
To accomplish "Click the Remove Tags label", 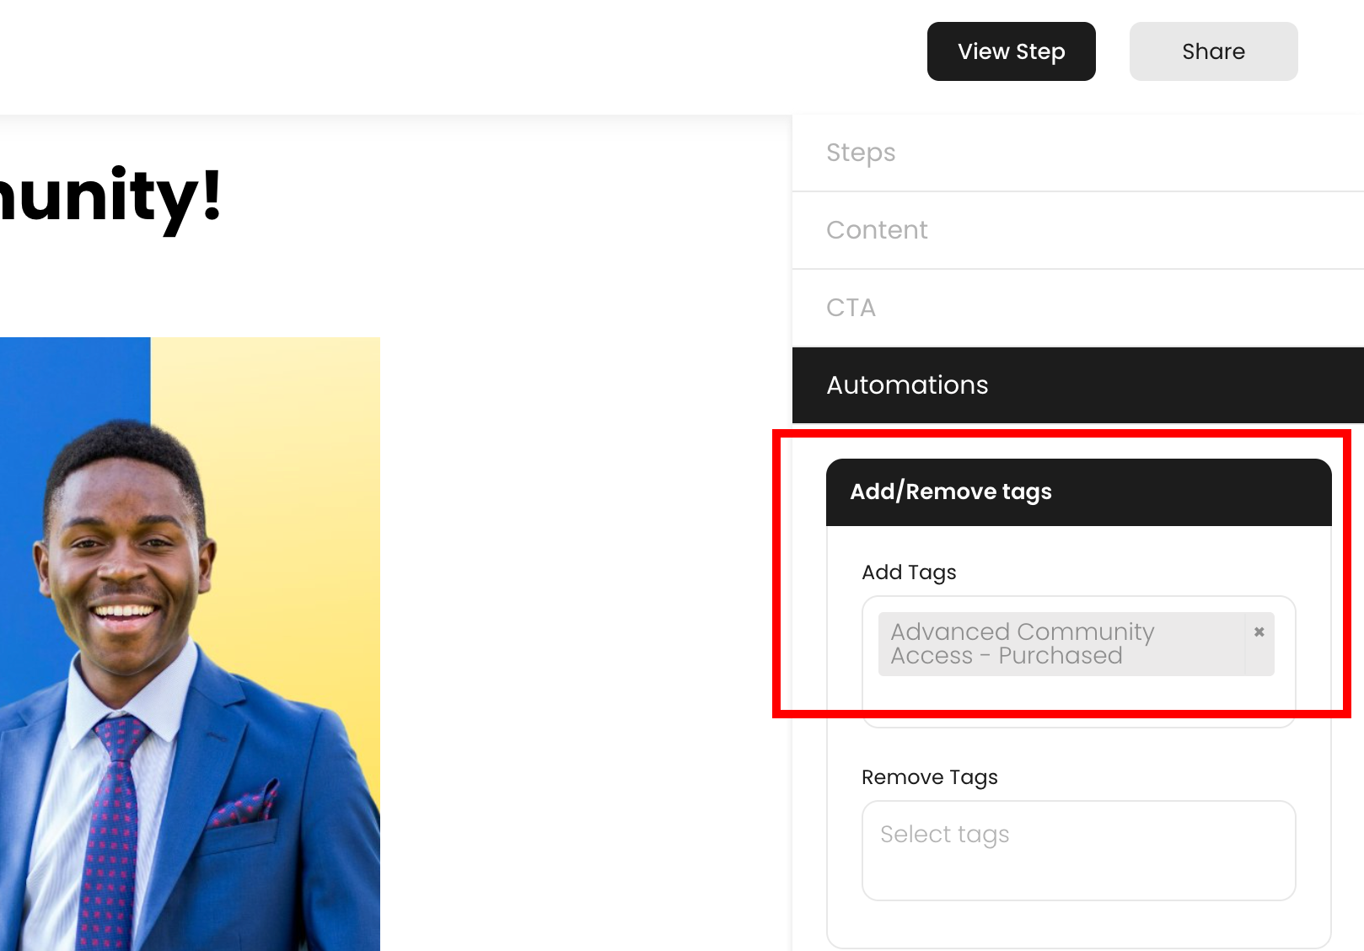I will coord(930,777).
